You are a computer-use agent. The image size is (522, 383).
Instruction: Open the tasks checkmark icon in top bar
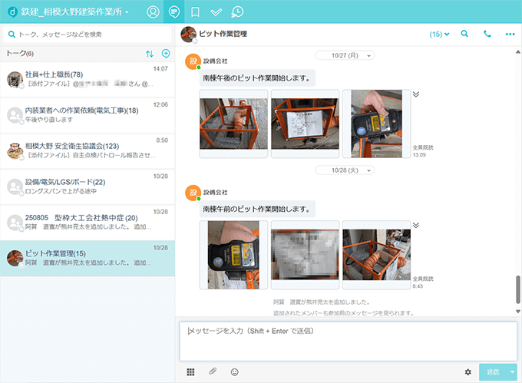(x=216, y=12)
